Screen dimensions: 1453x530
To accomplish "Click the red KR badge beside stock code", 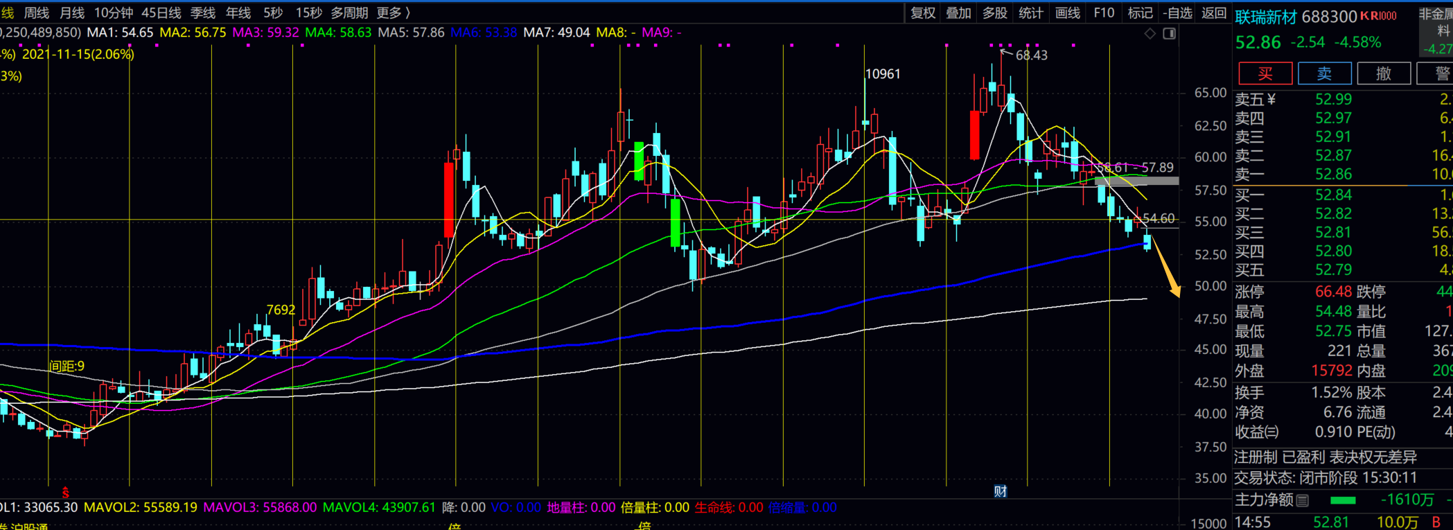I will click(1378, 16).
